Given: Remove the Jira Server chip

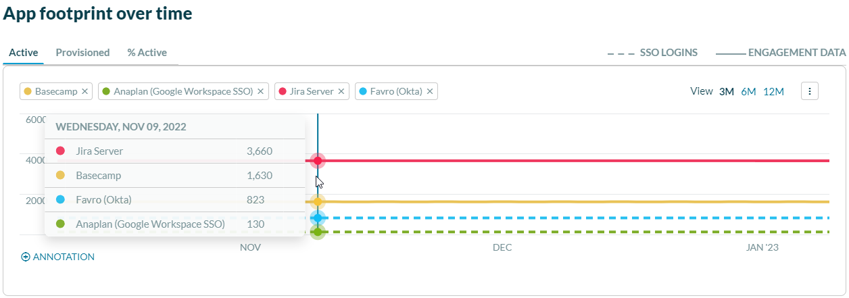Looking at the screenshot, I should click(341, 91).
